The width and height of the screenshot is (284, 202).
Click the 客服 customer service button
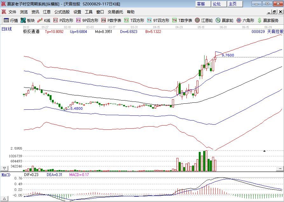pyautogui.click(x=203, y=4)
